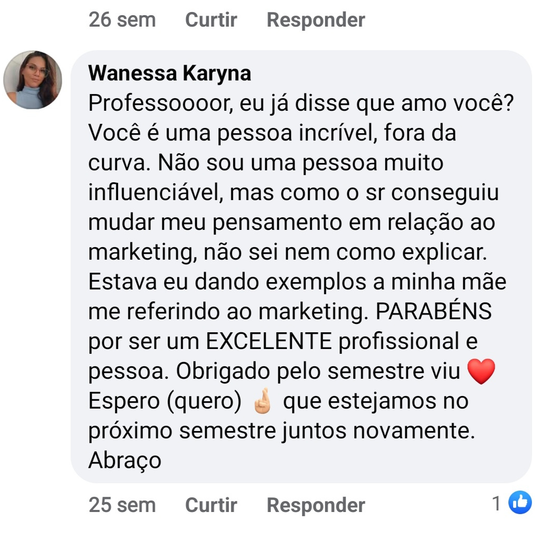Open the 25 sem timestamp link
This screenshot has height=535, width=535.
pos(122,505)
